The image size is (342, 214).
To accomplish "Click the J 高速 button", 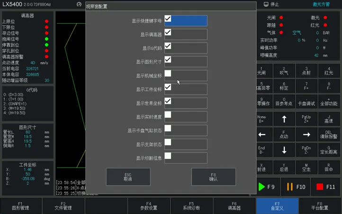I will point(329,119).
